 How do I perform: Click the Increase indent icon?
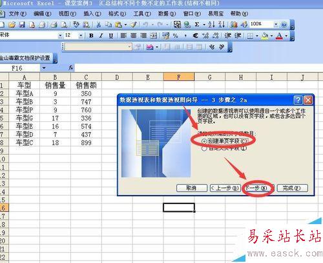coord(238,36)
